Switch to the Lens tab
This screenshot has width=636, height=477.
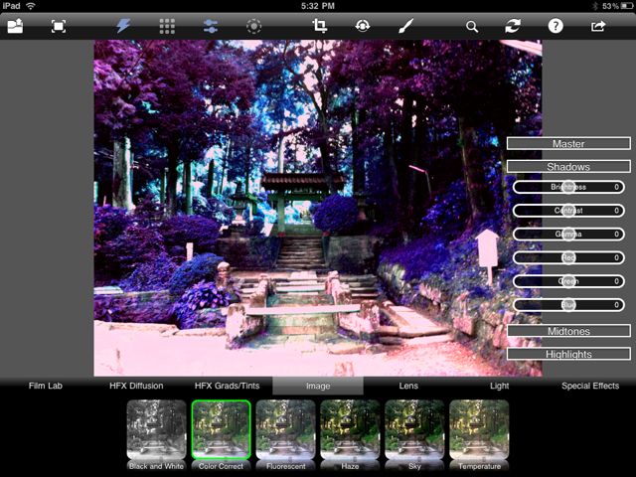408,386
